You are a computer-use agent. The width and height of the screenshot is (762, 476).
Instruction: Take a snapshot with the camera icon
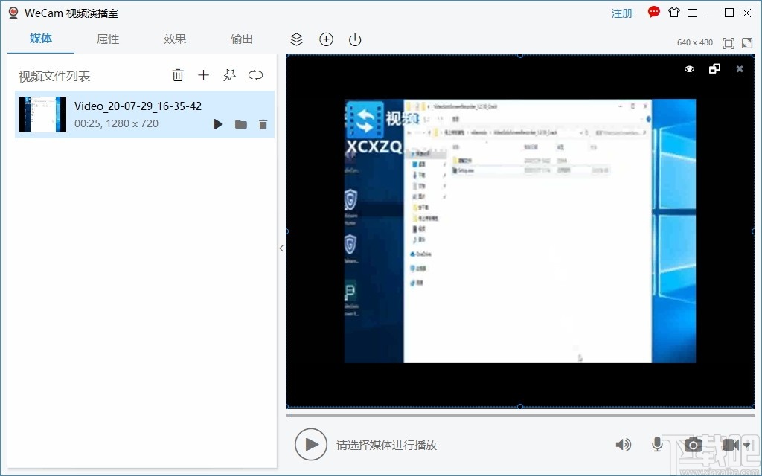pos(693,444)
